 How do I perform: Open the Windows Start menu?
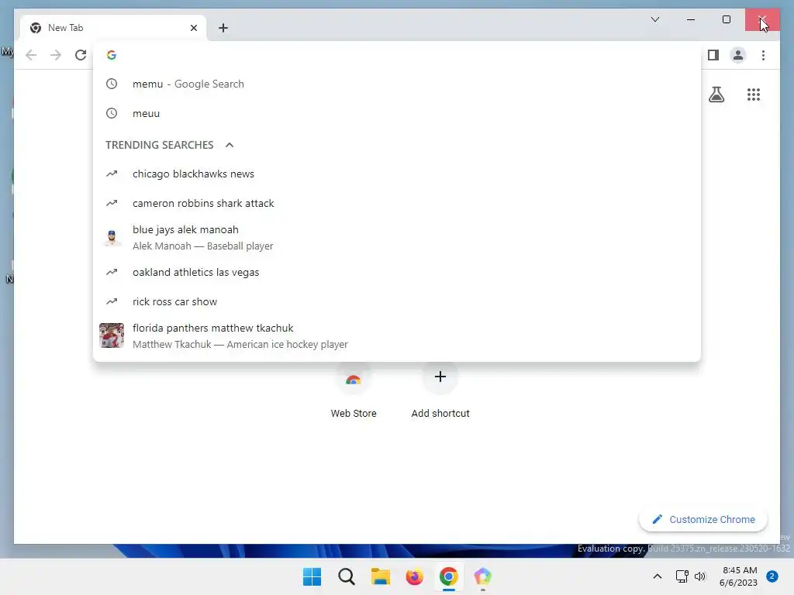click(x=312, y=576)
